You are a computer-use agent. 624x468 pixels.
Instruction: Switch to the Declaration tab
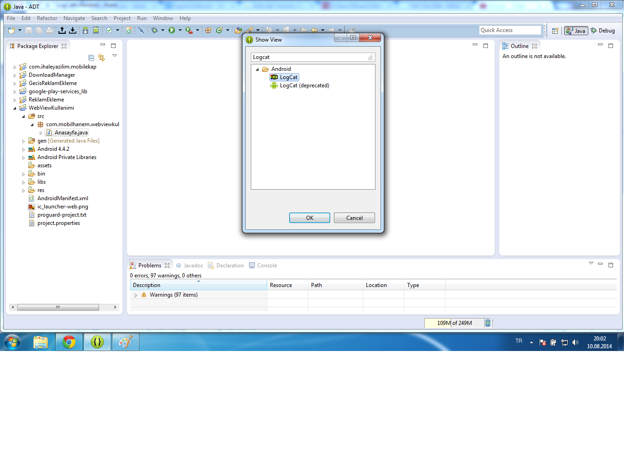click(x=226, y=266)
